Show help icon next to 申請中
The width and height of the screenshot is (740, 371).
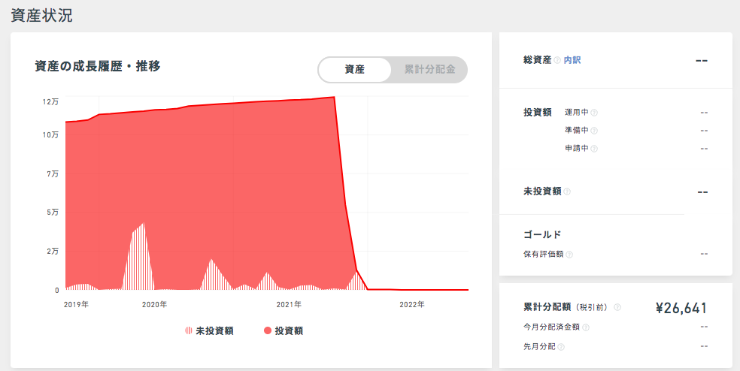click(594, 149)
